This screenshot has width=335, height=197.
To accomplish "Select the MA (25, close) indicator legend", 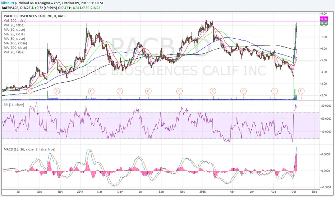I will pyautogui.click(x=14, y=34).
